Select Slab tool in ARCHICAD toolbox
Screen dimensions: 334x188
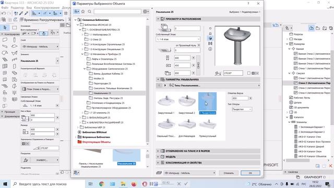(x=14, y=46)
